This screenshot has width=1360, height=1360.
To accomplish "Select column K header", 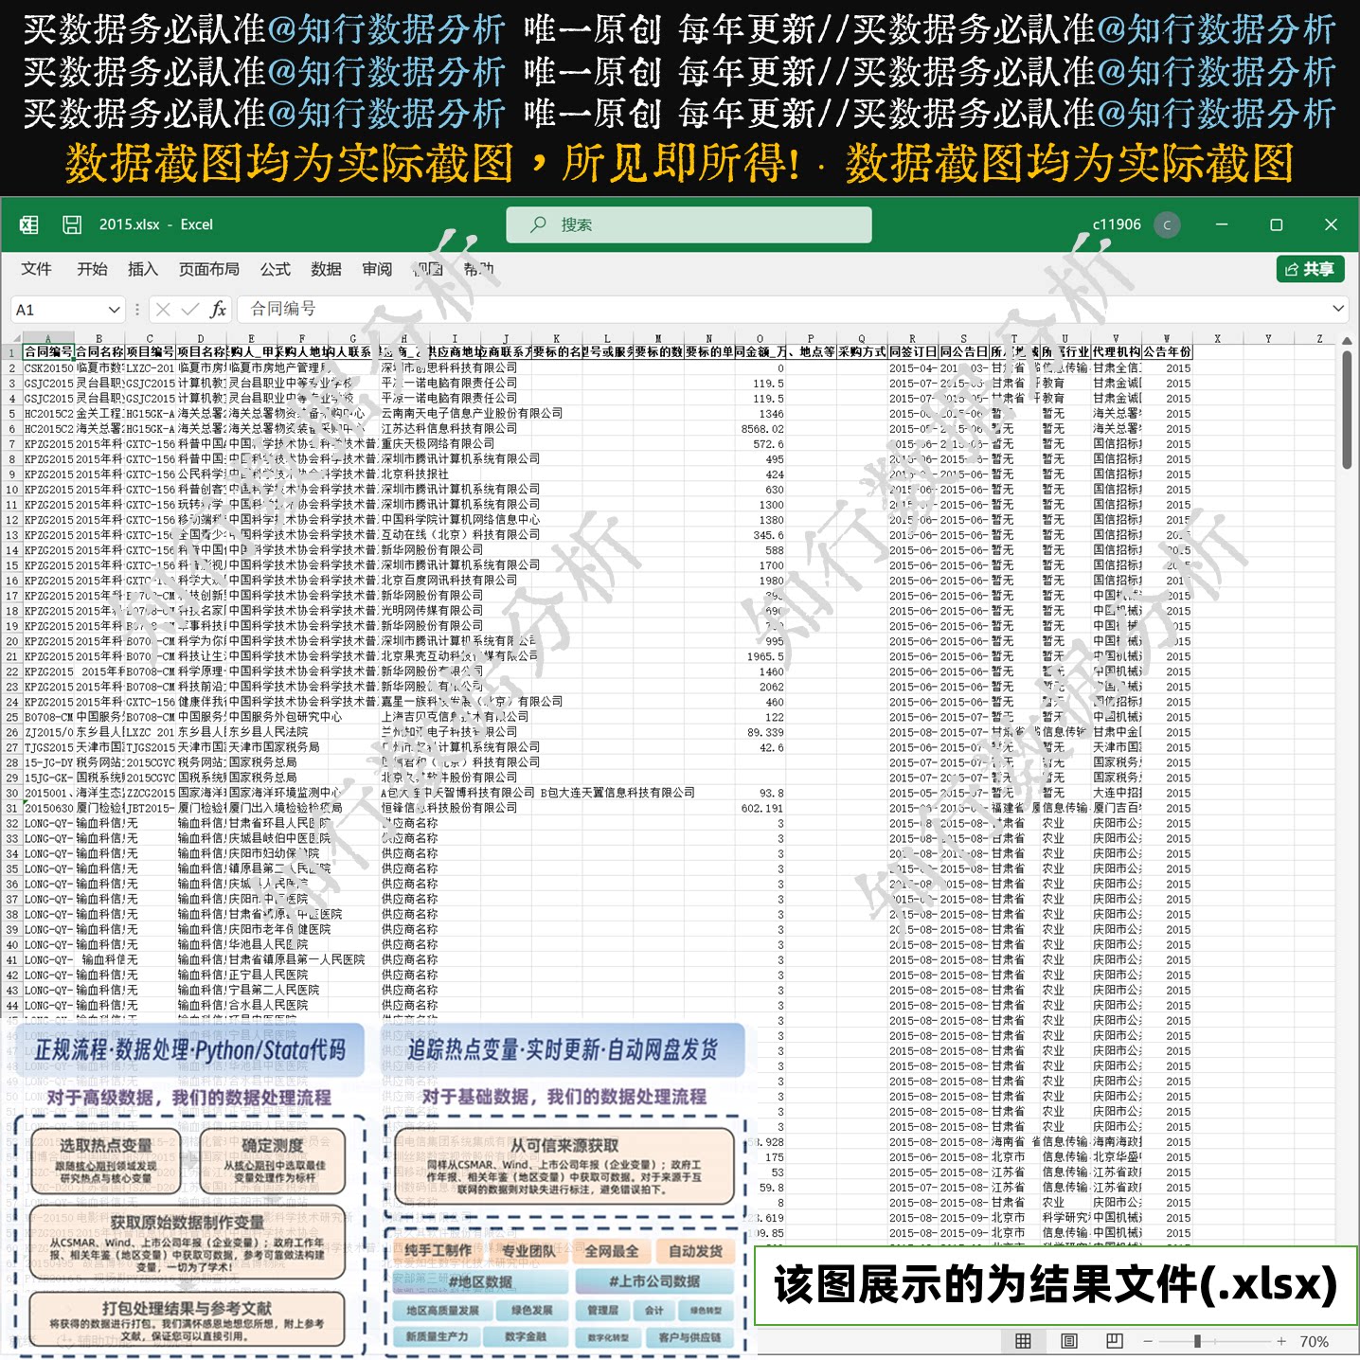I will 556,338.
